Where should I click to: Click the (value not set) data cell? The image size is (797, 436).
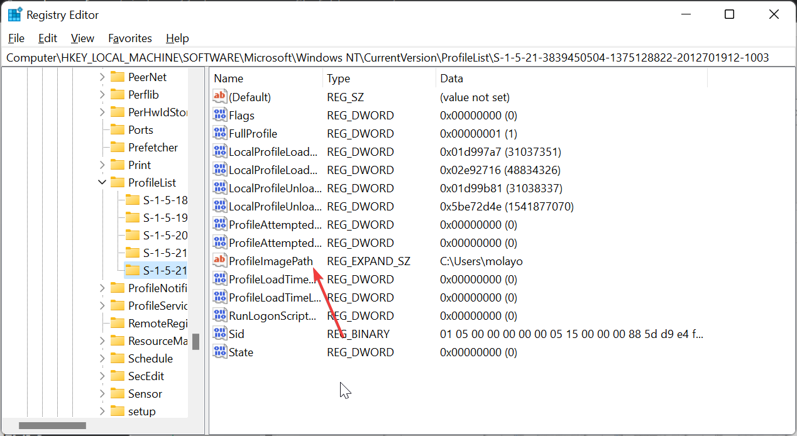[475, 97]
